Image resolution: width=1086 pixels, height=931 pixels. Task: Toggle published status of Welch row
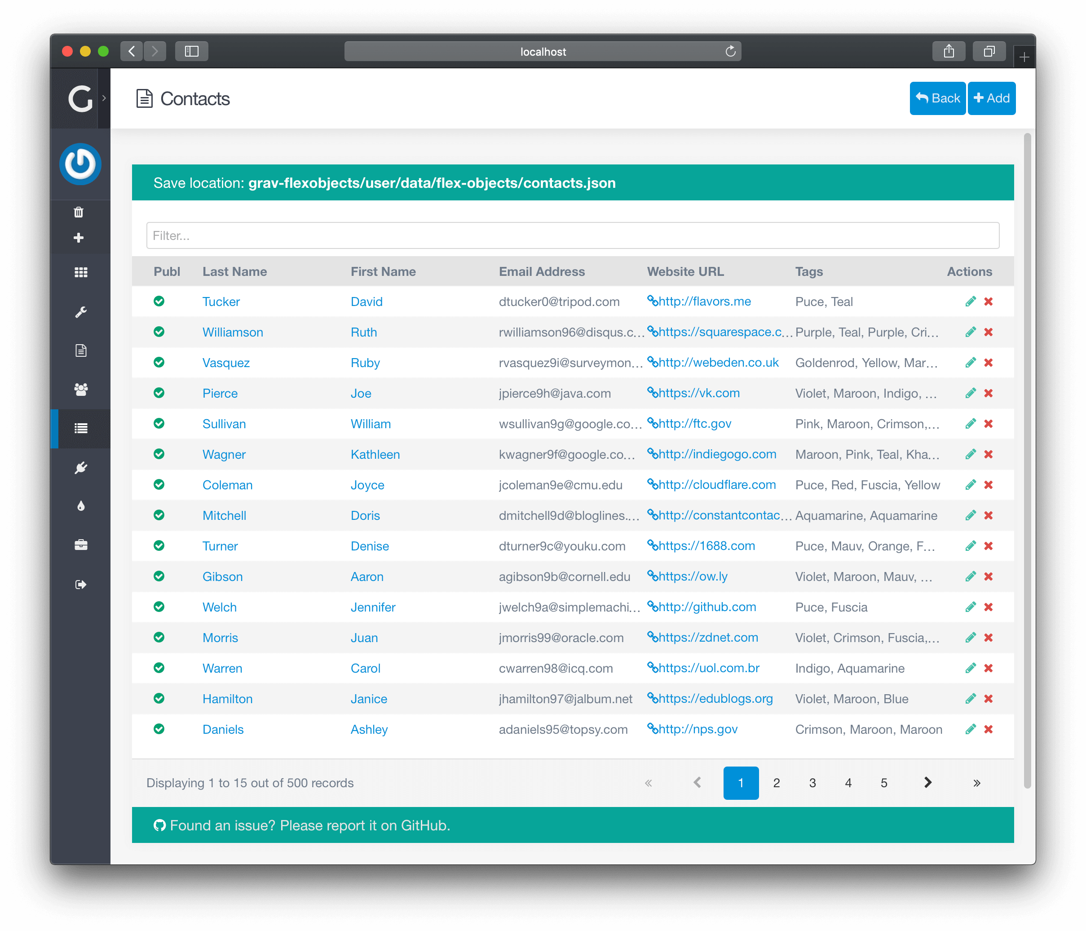(159, 607)
